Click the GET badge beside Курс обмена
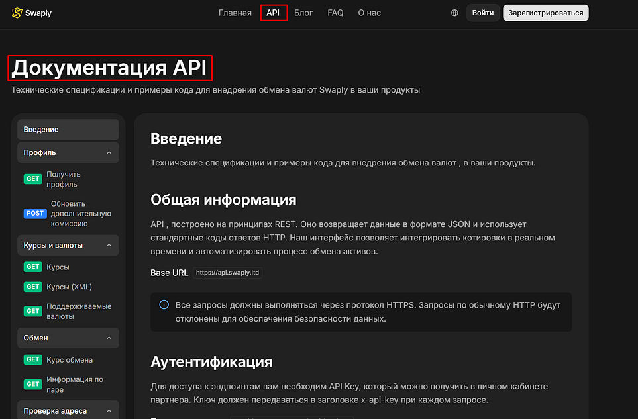 [33, 359]
